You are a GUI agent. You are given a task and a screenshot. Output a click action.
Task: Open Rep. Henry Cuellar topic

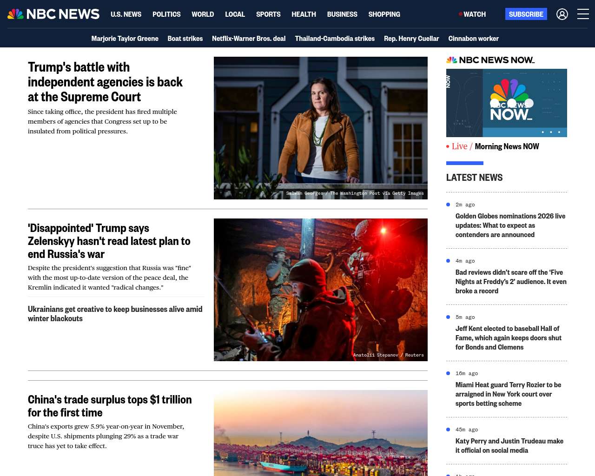(x=411, y=39)
